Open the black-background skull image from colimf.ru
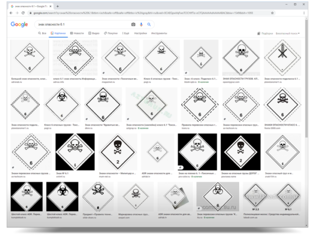This screenshot has height=236, width=315. pos(75,151)
